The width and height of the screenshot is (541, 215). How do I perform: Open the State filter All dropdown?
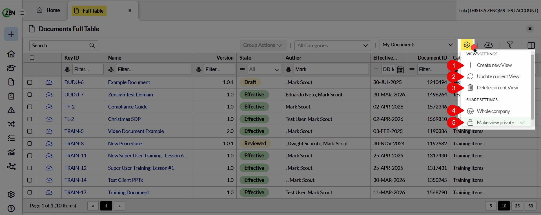coord(264,69)
